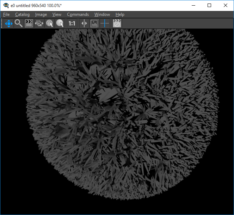Click the wireframe globe pick tool

[x=50, y=24]
